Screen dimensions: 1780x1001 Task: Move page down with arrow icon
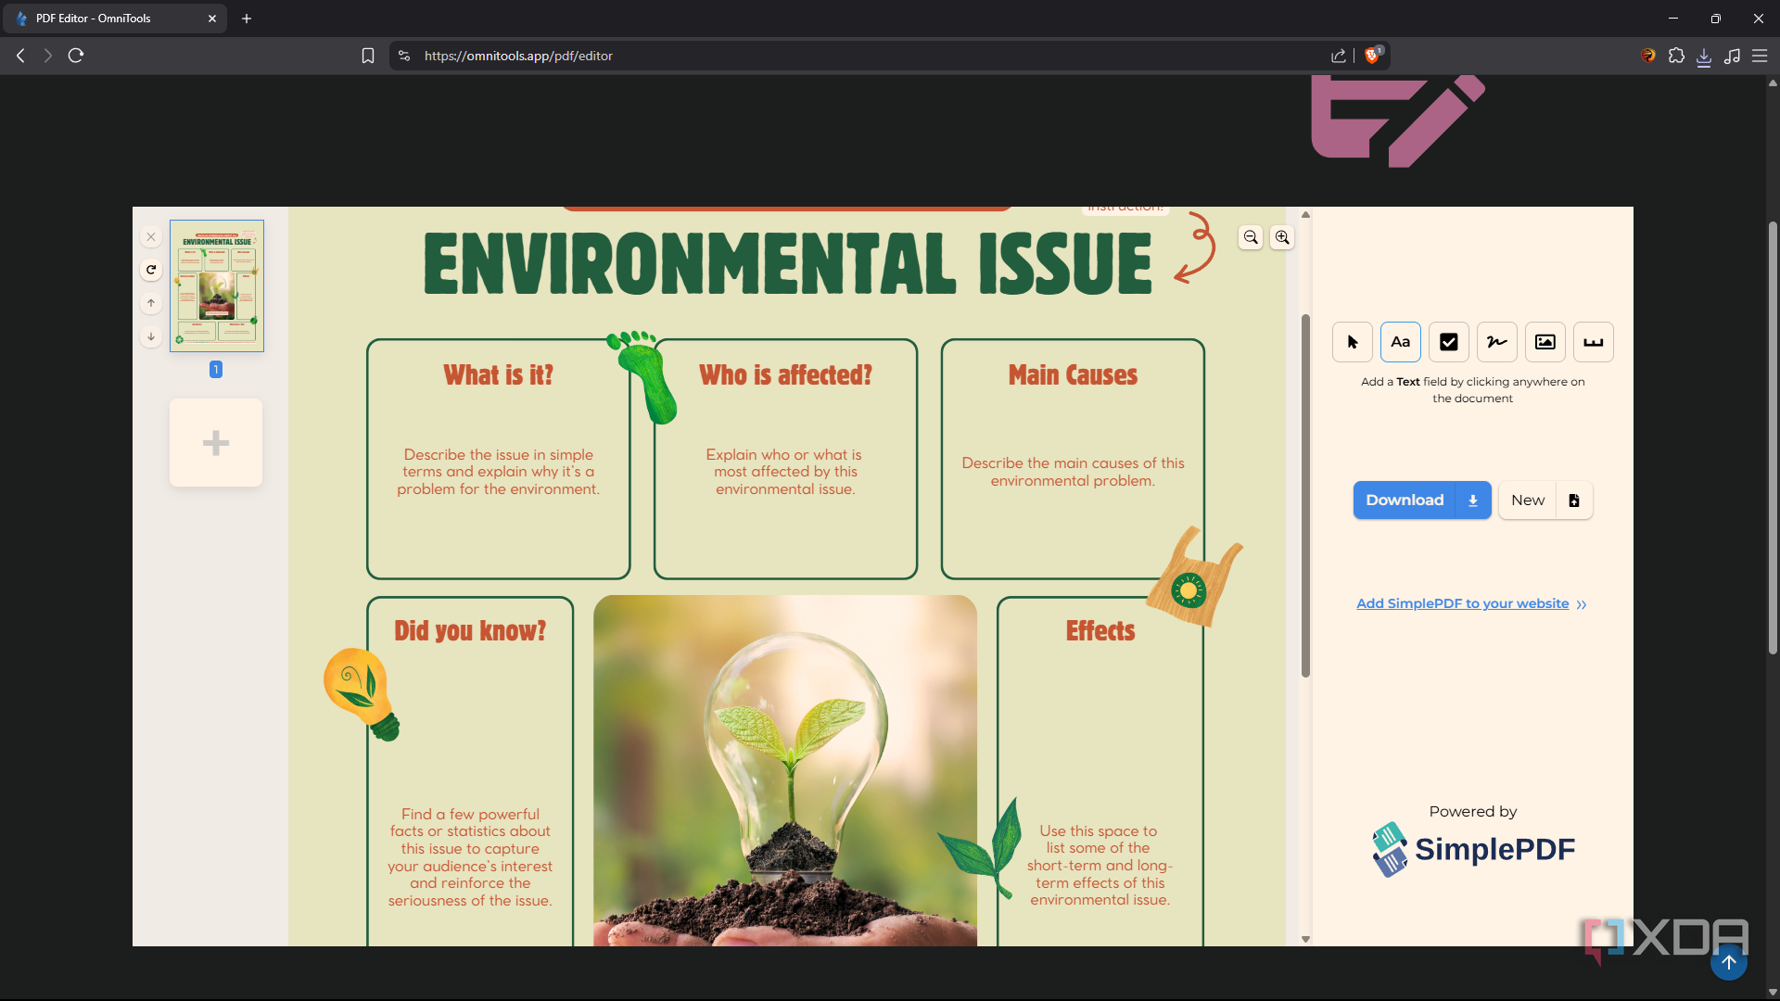coord(151,336)
